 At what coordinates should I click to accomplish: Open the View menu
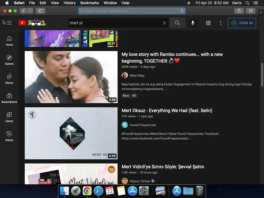click(x=55, y=3)
